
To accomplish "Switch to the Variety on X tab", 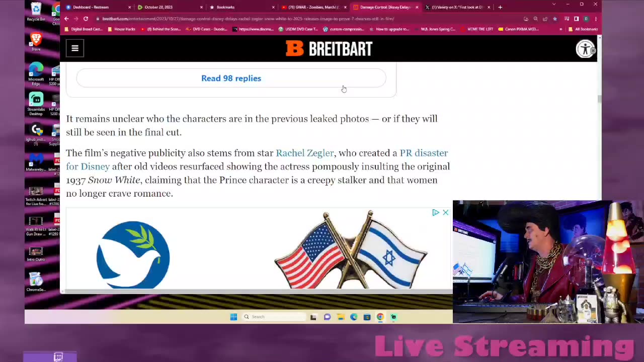I will 457,7.
